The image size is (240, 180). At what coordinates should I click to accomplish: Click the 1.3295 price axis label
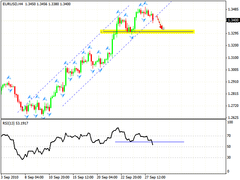coord(233,33)
